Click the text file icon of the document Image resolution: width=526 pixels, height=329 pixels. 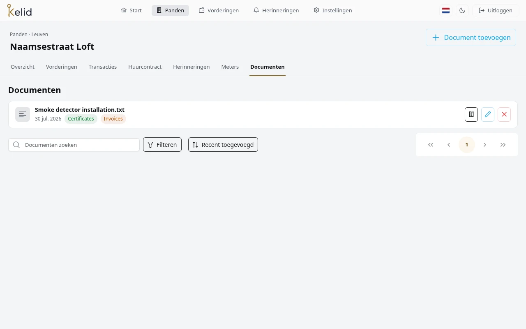click(x=23, y=114)
